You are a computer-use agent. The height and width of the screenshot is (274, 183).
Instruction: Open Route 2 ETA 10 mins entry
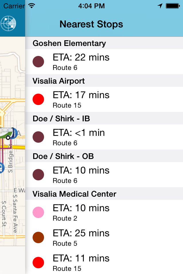pyautogui.click(x=104, y=212)
